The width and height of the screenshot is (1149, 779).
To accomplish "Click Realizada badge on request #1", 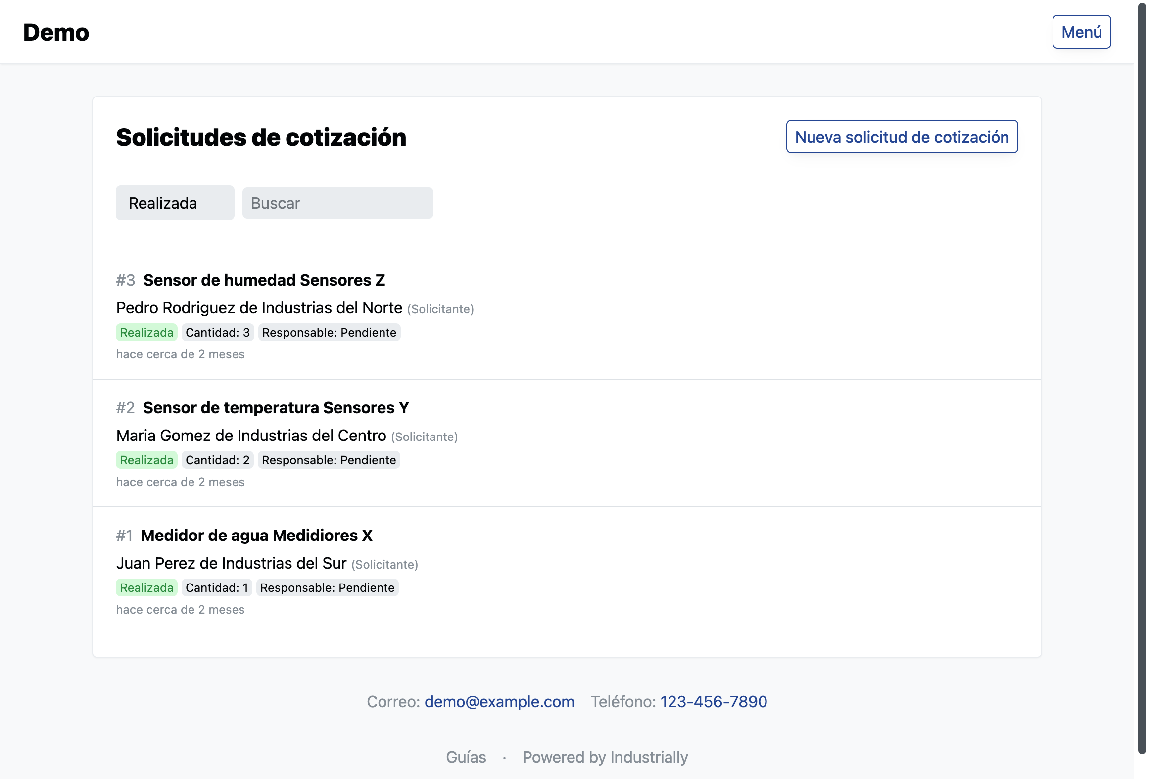I will coord(146,587).
